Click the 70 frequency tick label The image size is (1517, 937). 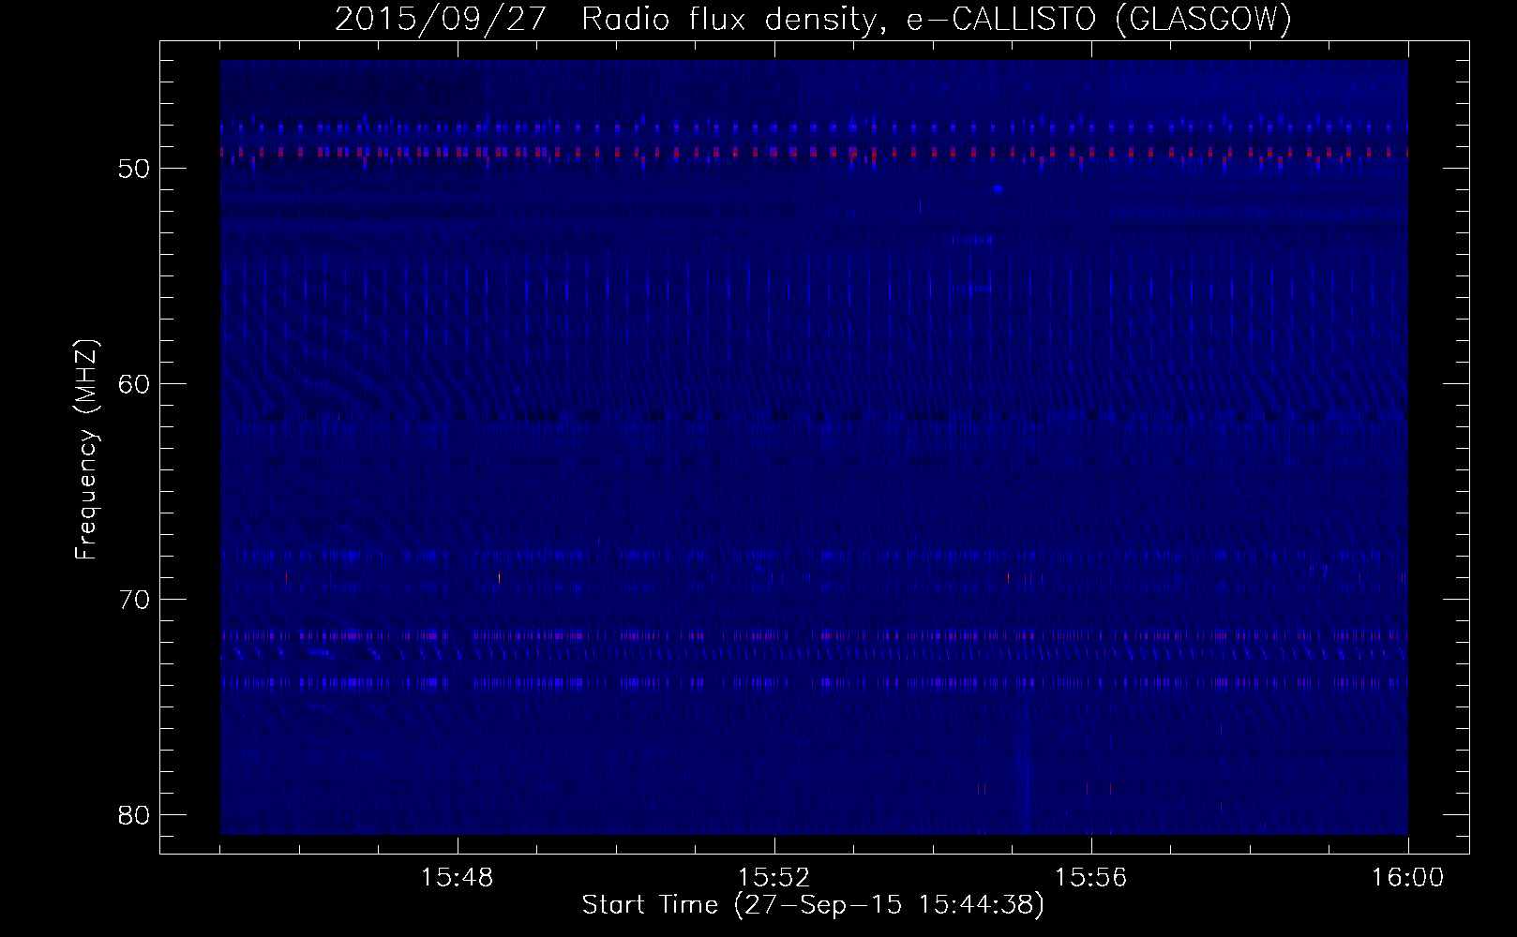(135, 600)
